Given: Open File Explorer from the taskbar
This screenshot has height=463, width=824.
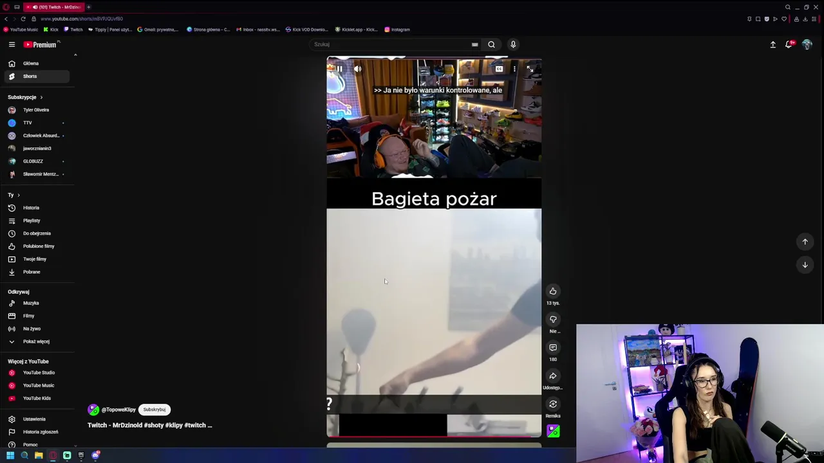Looking at the screenshot, I should [39, 455].
